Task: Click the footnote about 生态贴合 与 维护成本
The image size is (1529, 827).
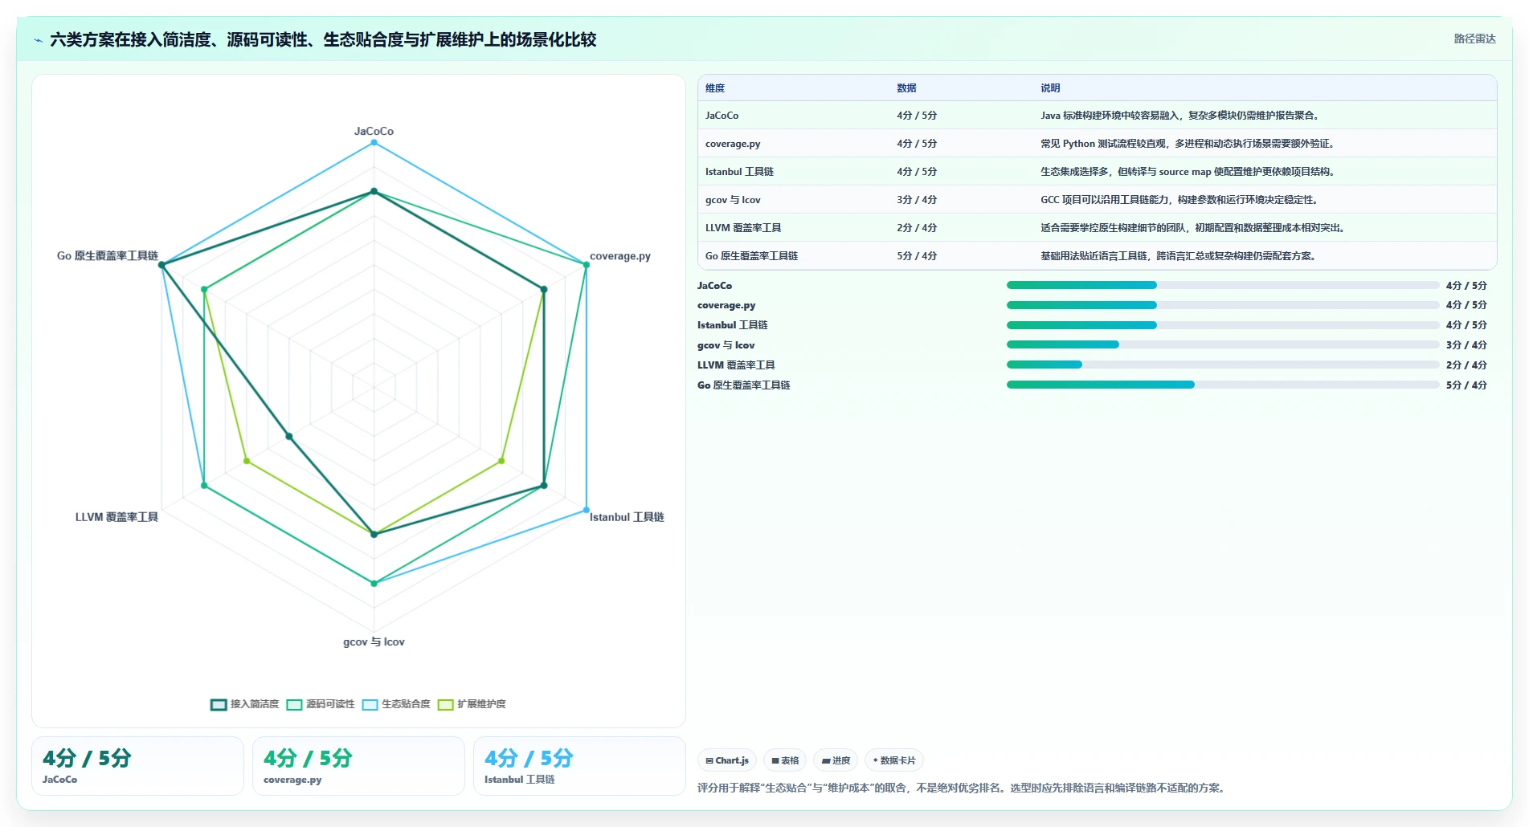Action: (963, 788)
